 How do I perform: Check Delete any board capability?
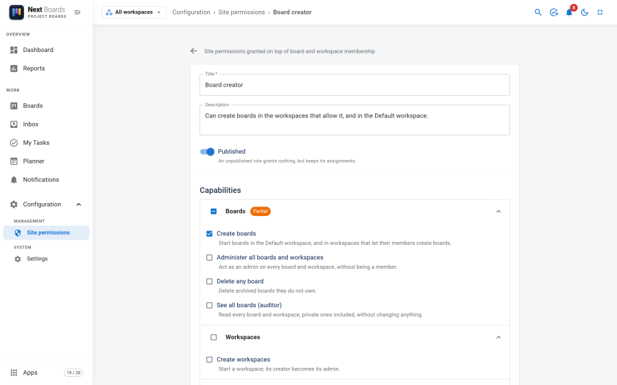point(209,281)
